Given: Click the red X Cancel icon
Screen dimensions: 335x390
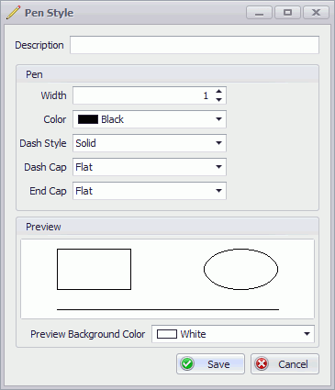Looking at the screenshot, I should pyautogui.click(x=262, y=364).
